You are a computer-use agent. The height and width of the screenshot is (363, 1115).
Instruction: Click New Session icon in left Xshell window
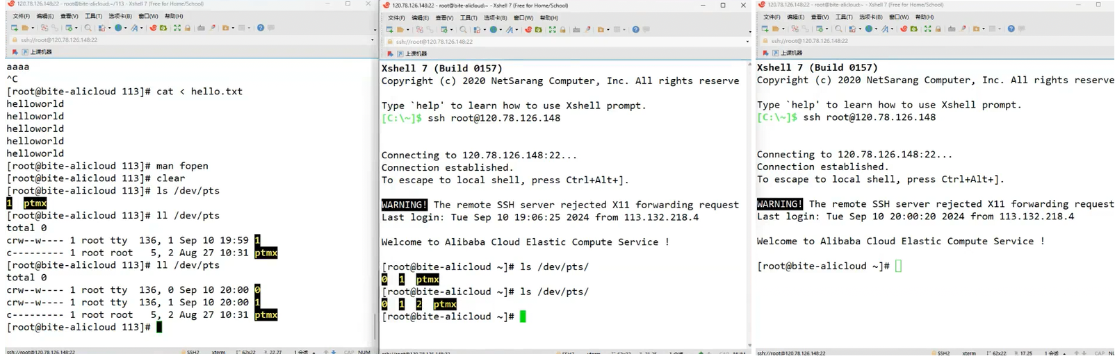click(14, 28)
